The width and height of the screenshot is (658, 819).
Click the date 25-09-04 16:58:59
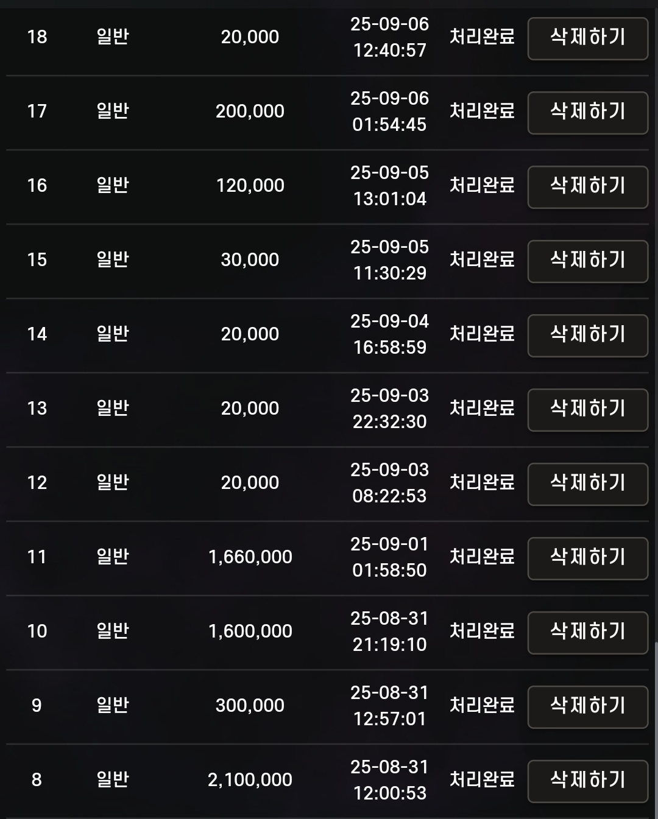(389, 334)
